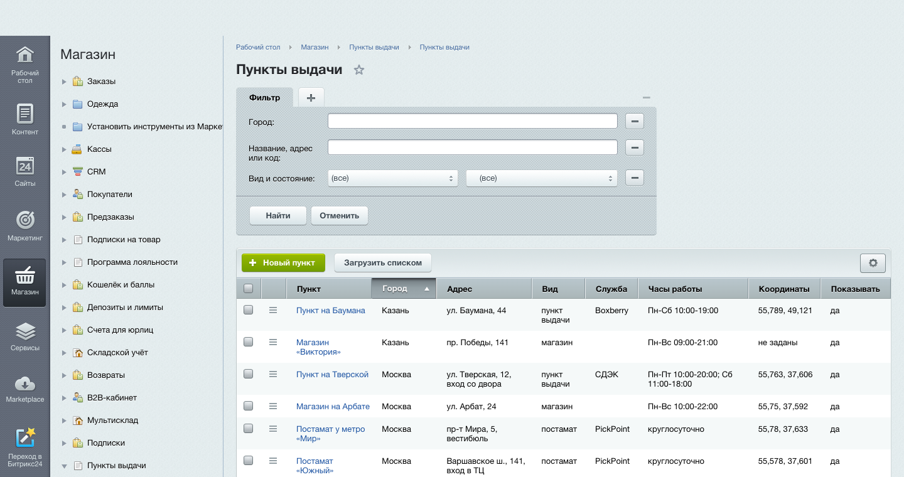Expand the Одежда tree node
Screen dimensions: 904x477
(64, 104)
